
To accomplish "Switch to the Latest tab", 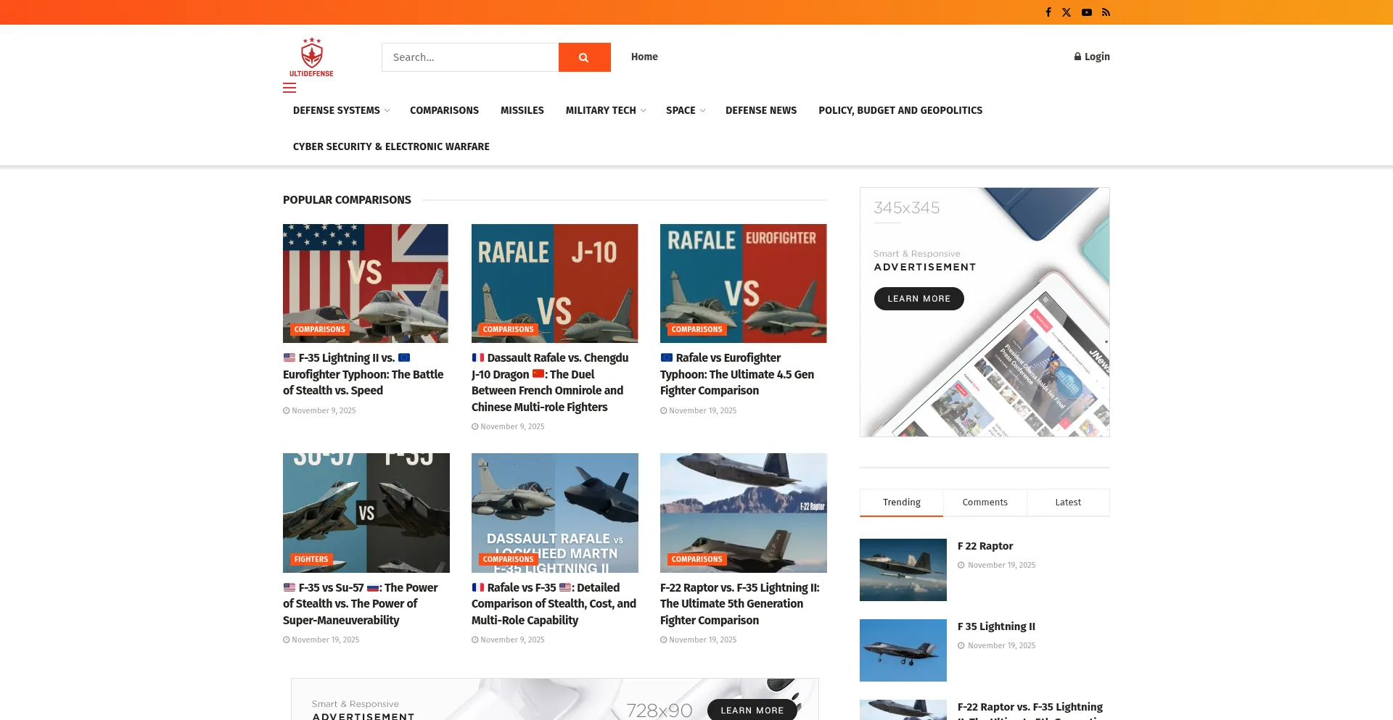I will 1068,502.
